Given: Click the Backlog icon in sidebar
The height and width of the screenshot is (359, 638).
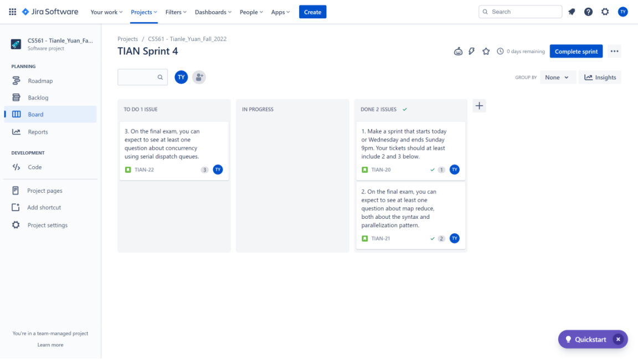Looking at the screenshot, I should [16, 98].
